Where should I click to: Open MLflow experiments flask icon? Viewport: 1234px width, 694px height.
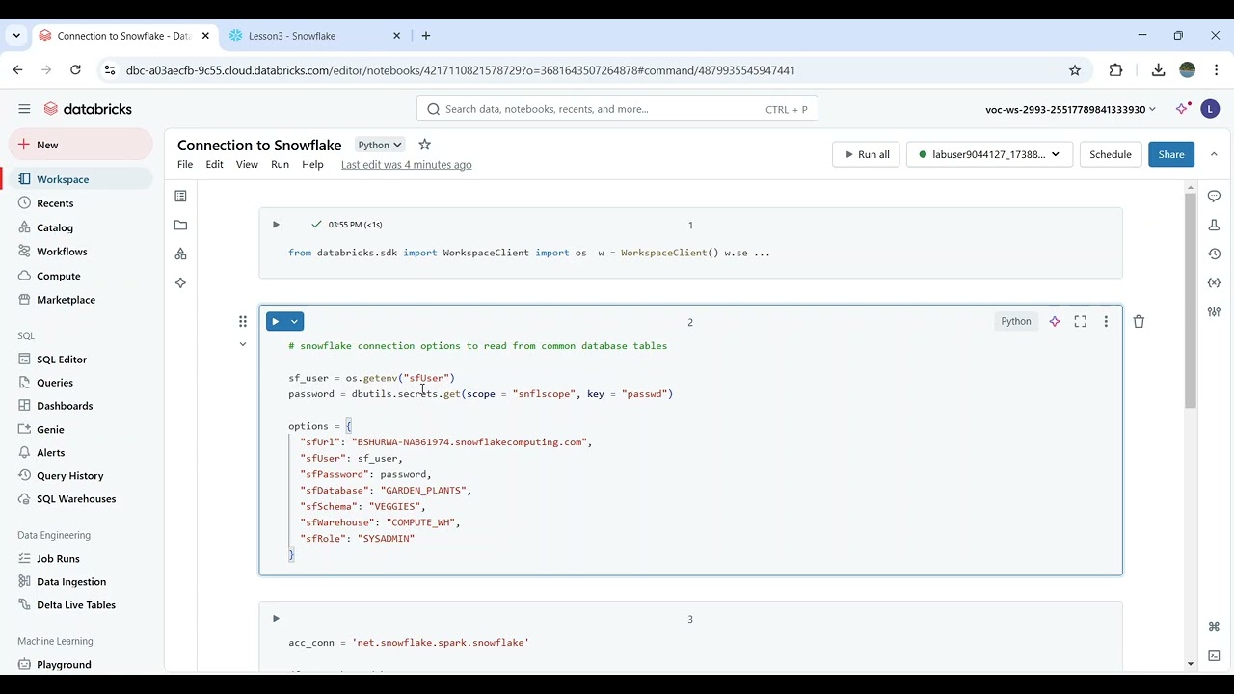coord(1214,225)
